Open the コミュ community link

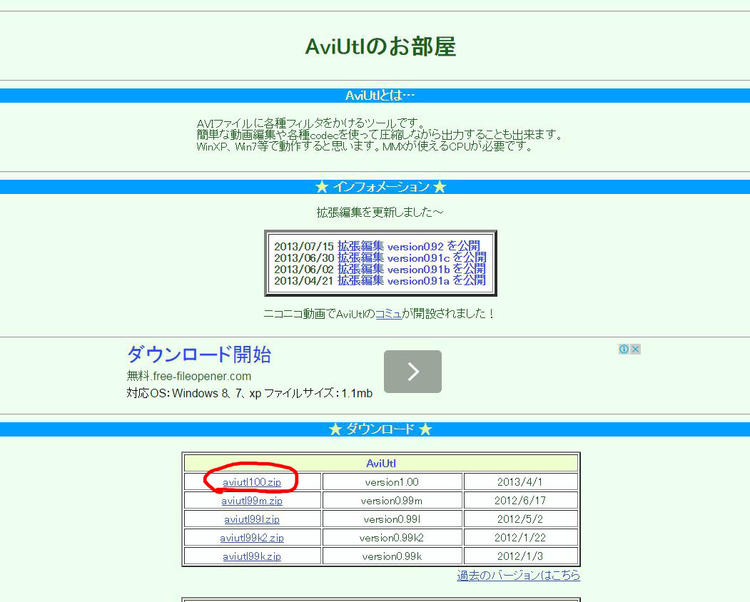pos(388,314)
